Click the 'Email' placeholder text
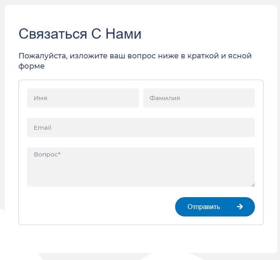Screen dimensions: 280x260 pyautogui.click(x=42, y=128)
